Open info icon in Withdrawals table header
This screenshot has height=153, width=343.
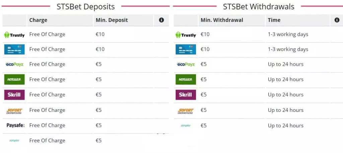(x=337, y=20)
